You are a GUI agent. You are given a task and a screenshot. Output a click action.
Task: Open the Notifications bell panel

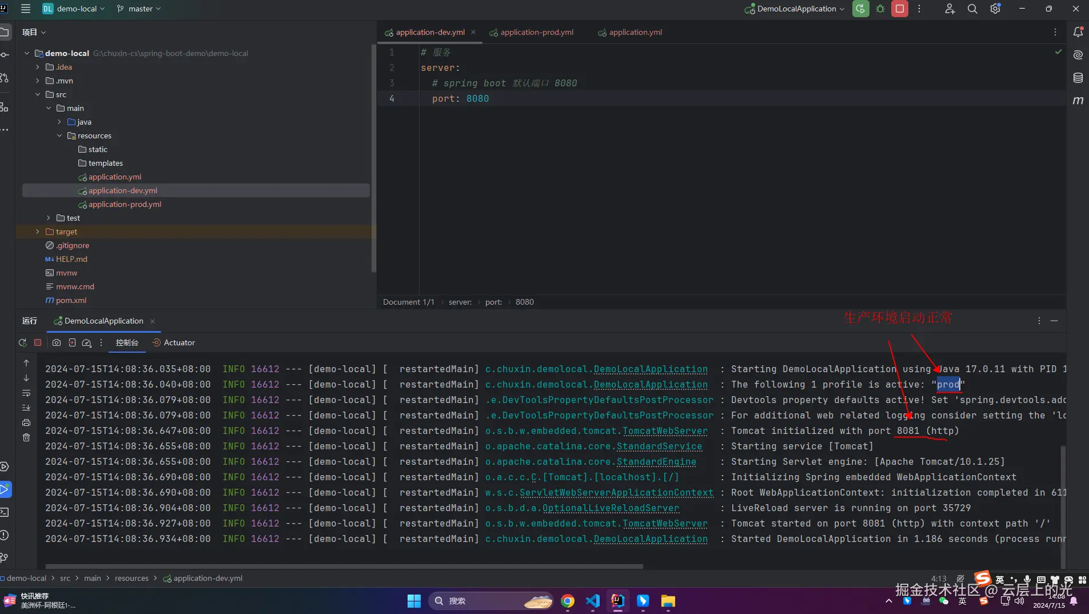click(x=1078, y=32)
